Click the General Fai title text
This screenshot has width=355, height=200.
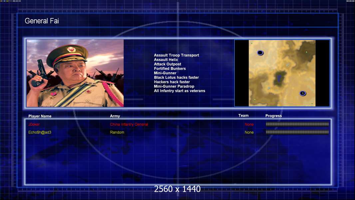(42, 21)
